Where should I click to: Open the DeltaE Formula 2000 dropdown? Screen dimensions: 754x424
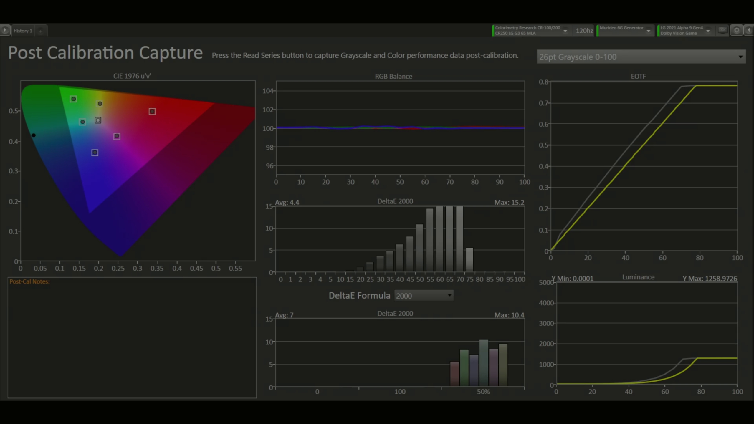click(x=424, y=296)
